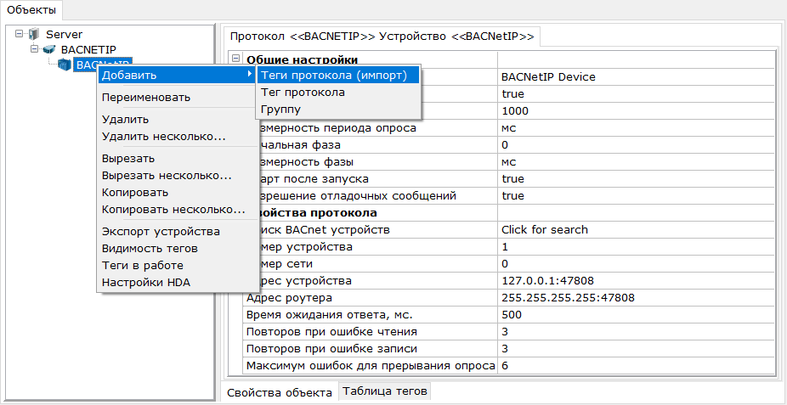Select Копировать несколько... menu item
Viewport: 787px width, 405px height.
tap(176, 210)
